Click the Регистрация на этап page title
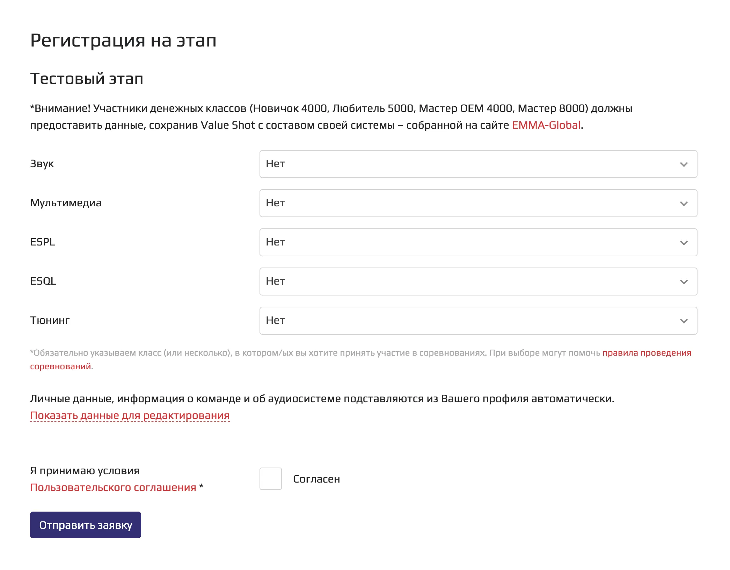 123,41
